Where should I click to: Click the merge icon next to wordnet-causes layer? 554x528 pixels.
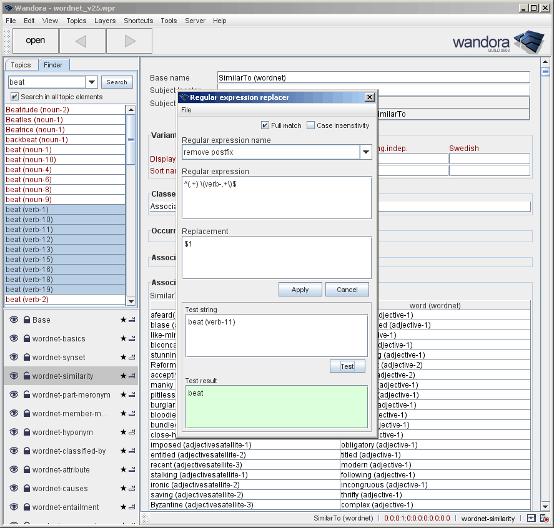(132, 488)
